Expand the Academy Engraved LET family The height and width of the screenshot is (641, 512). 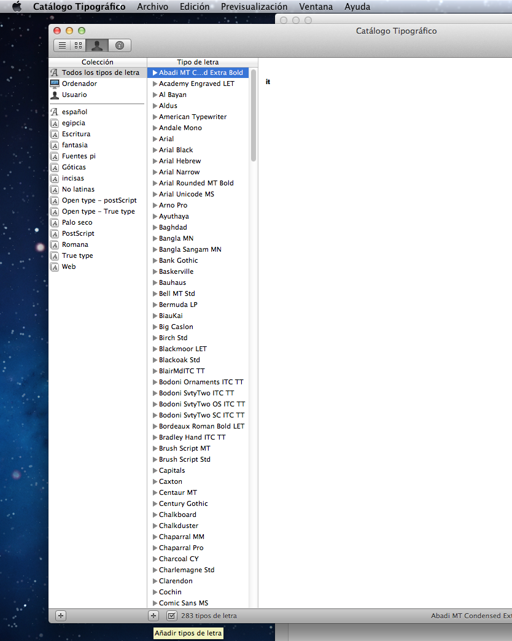coord(155,84)
